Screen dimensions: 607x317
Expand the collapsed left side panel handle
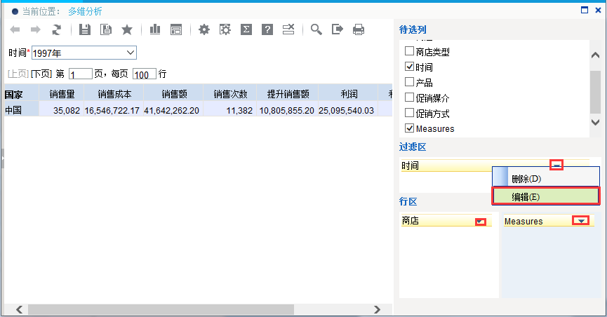pos(2,158)
